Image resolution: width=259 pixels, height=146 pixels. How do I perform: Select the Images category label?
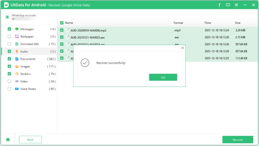[x=25, y=66]
